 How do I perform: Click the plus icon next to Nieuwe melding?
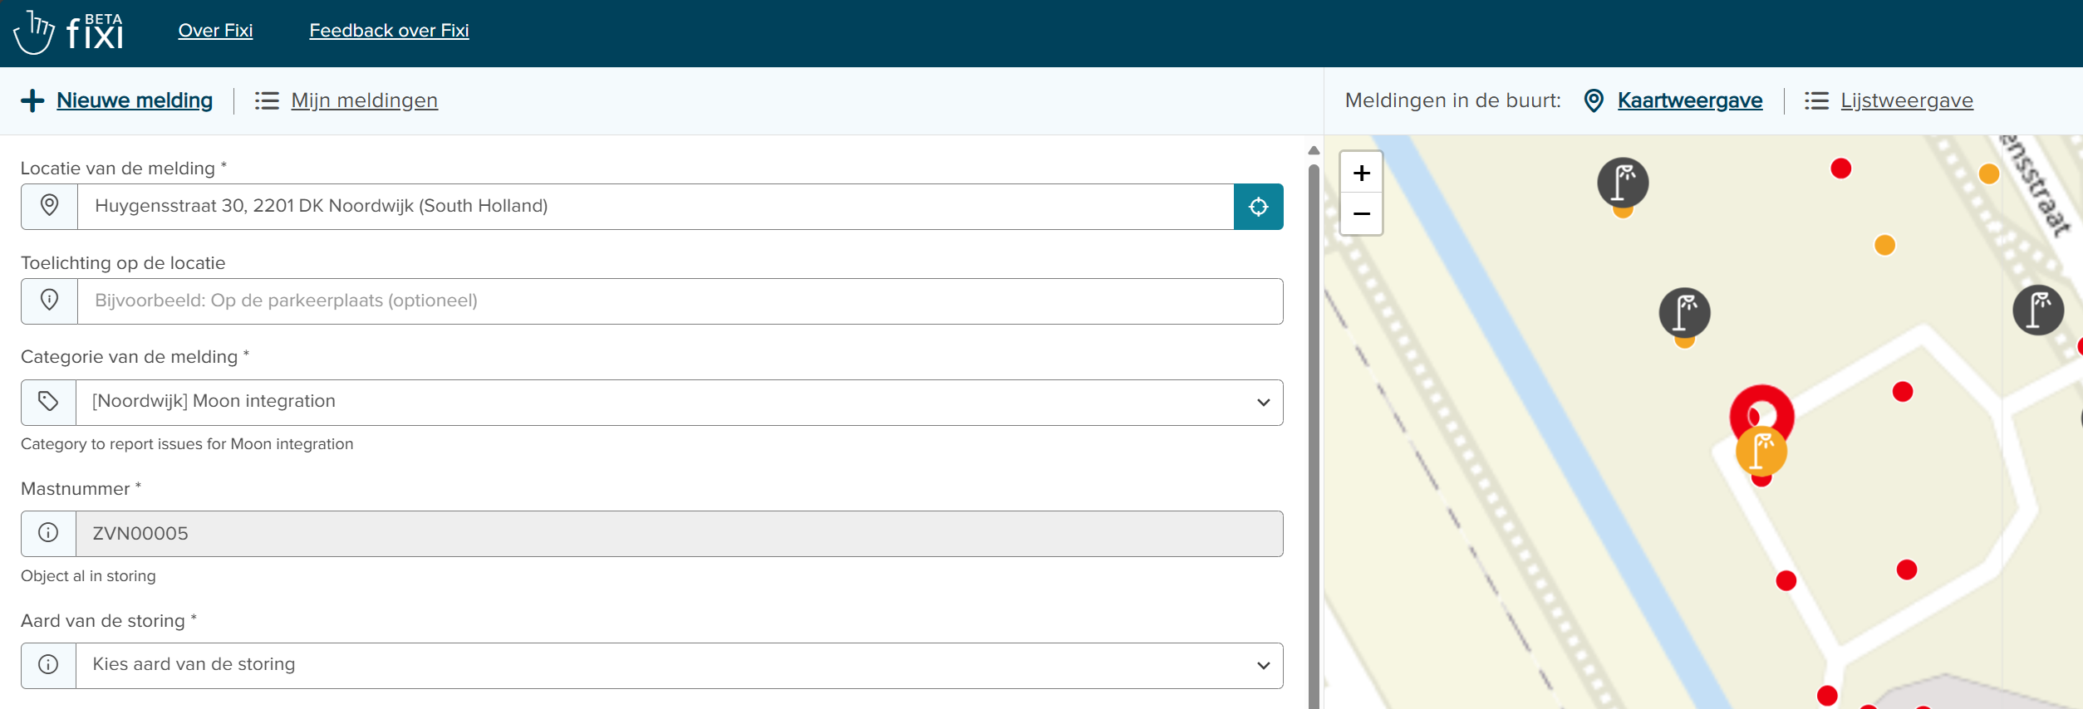[32, 100]
